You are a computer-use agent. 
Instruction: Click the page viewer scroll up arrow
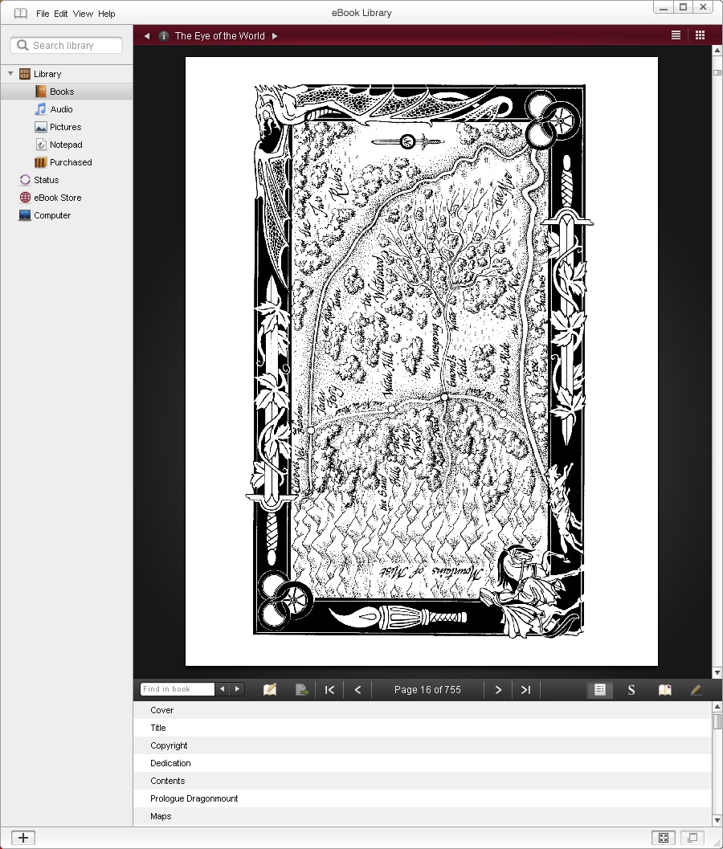[x=717, y=51]
